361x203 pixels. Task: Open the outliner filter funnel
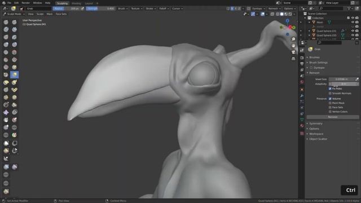click(349, 8)
